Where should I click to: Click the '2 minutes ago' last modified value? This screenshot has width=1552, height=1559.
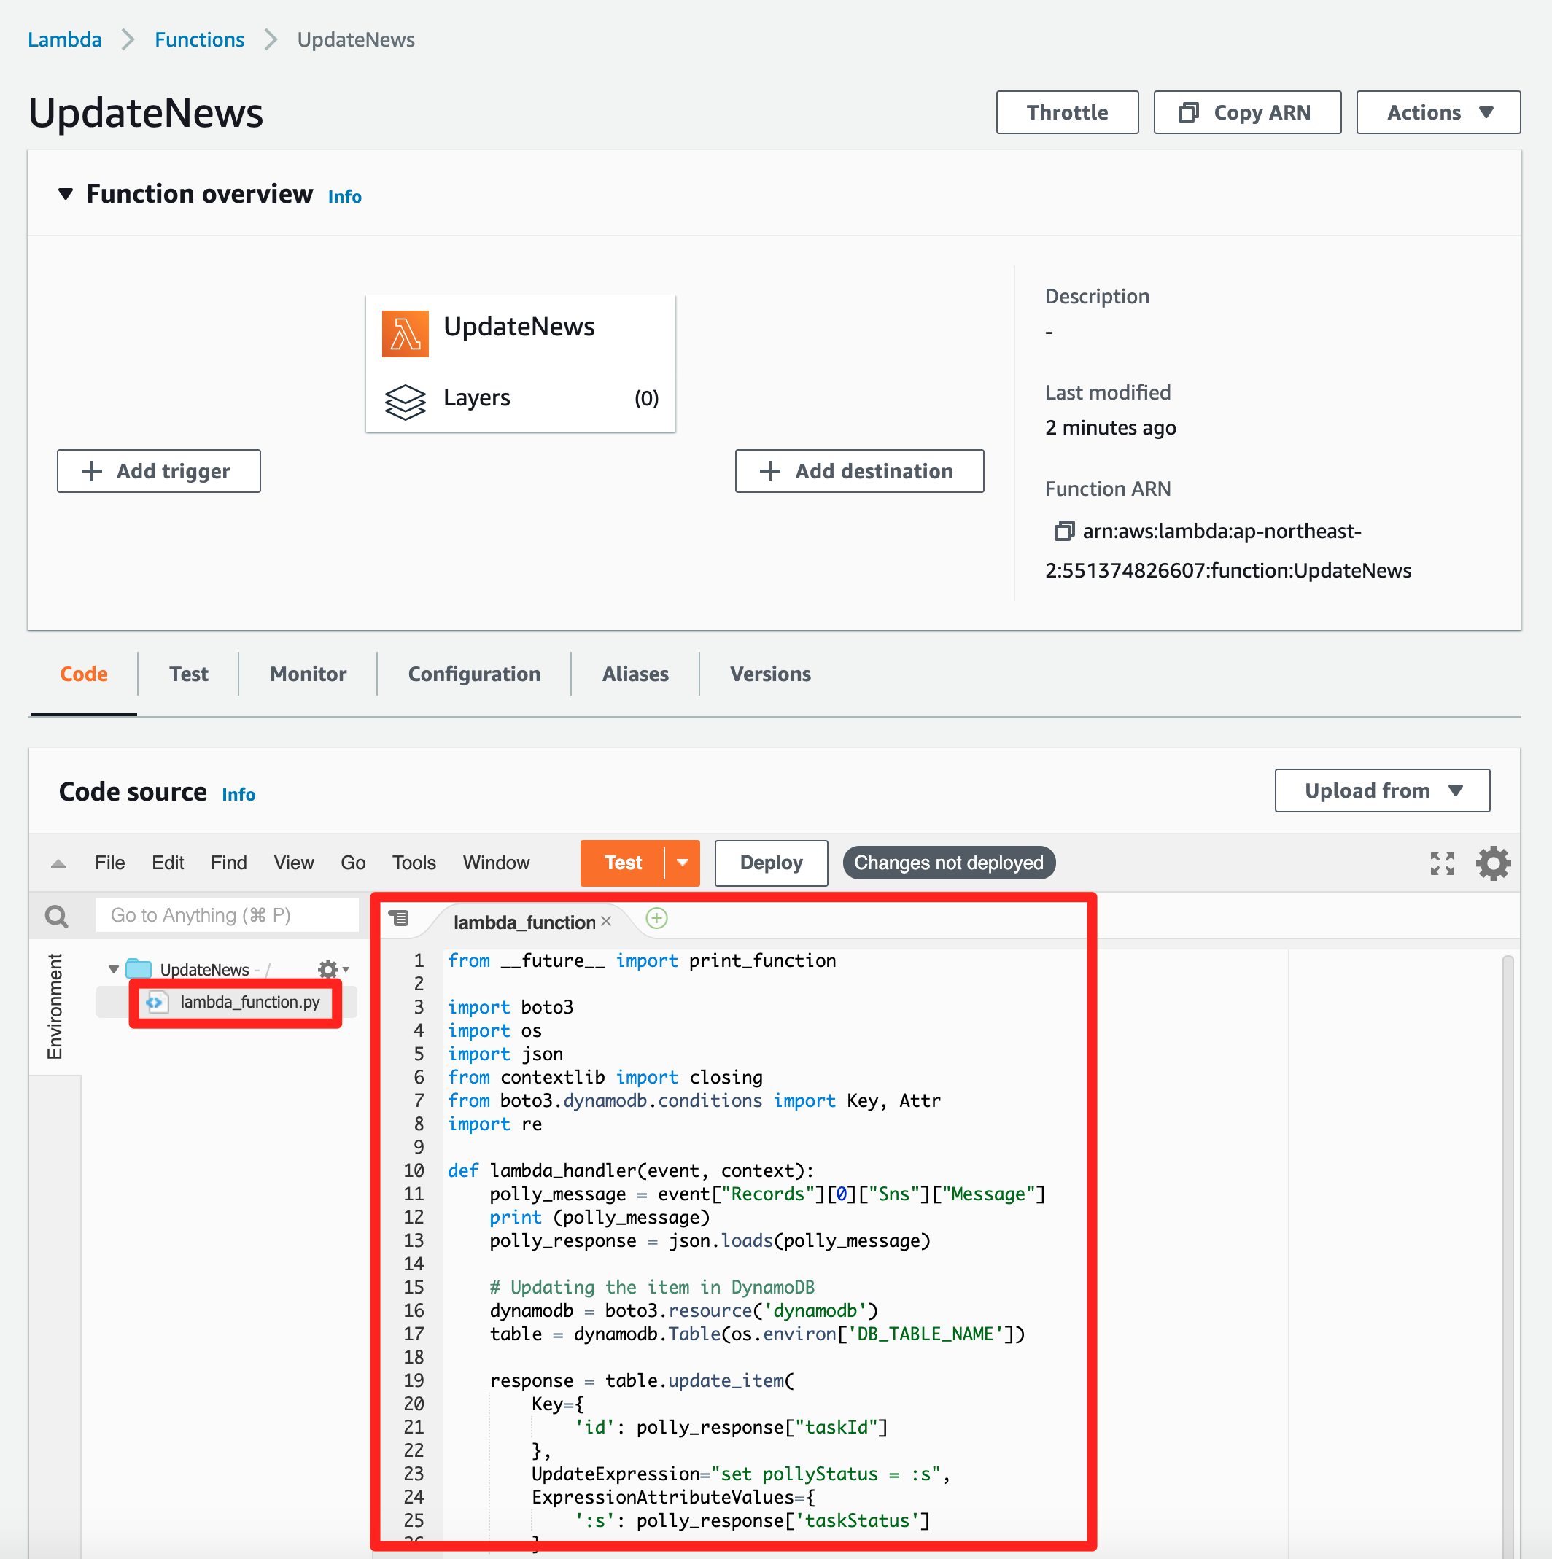[x=1111, y=428]
